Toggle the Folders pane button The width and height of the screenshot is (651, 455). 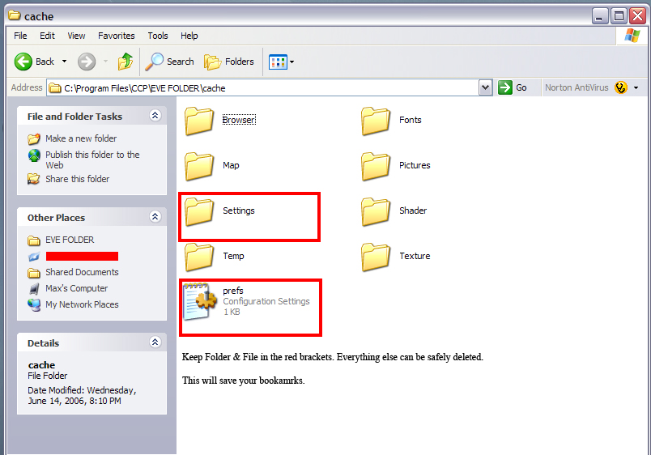229,62
